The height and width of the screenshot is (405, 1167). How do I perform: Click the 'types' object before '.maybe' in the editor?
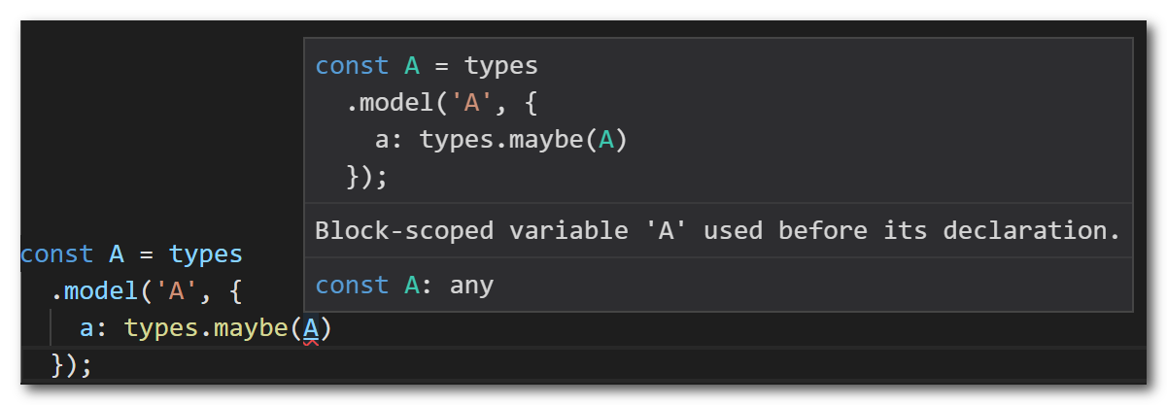pyautogui.click(x=161, y=330)
